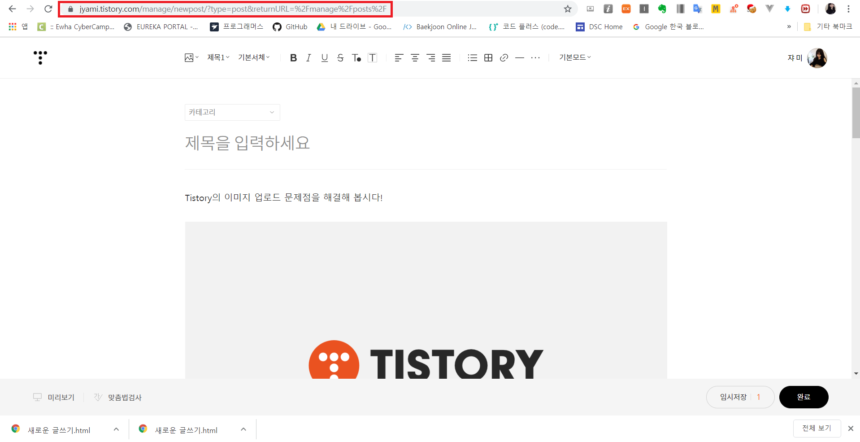Open the Chrome three-dot menu
The width and height of the screenshot is (860, 442).
click(848, 9)
